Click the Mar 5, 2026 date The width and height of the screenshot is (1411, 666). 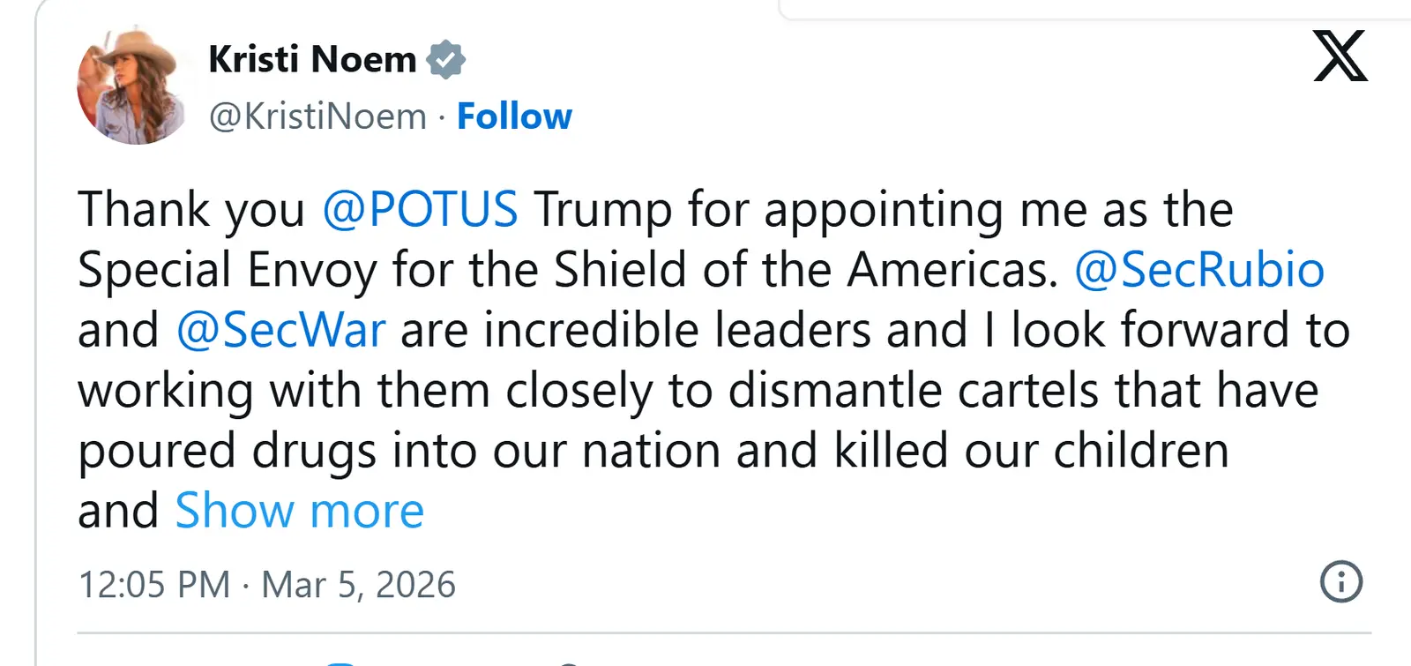pos(359,585)
